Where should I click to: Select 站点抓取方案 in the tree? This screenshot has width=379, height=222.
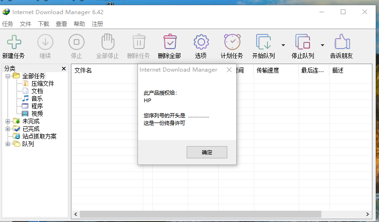pyautogui.click(x=39, y=136)
